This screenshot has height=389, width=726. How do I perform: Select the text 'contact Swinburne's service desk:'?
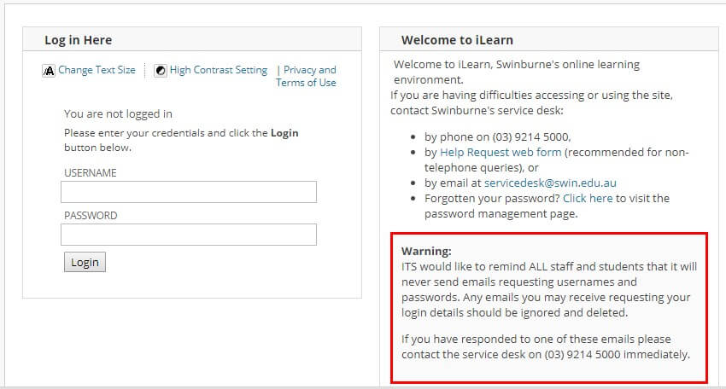(x=477, y=111)
